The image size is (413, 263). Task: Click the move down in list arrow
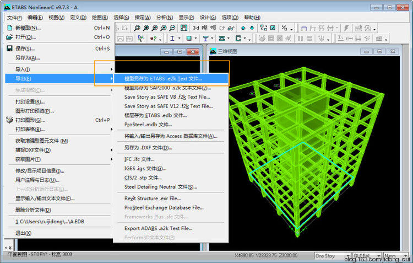click(252, 28)
